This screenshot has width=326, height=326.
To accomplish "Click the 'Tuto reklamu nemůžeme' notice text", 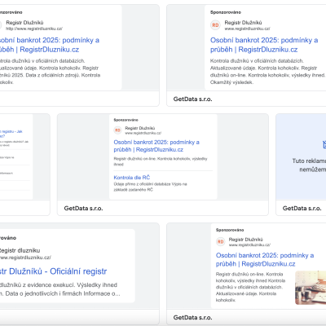I will click(309, 165).
